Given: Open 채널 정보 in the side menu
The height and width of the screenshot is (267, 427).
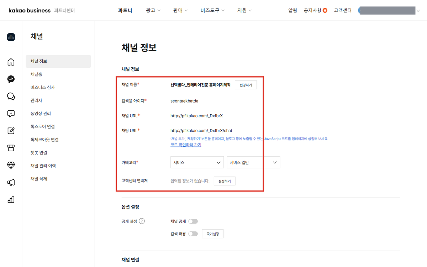Looking at the screenshot, I should tap(58, 61).
